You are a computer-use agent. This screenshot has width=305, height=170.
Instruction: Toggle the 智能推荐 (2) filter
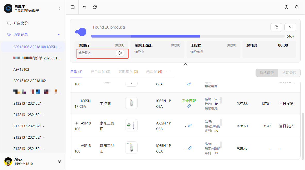(128, 71)
